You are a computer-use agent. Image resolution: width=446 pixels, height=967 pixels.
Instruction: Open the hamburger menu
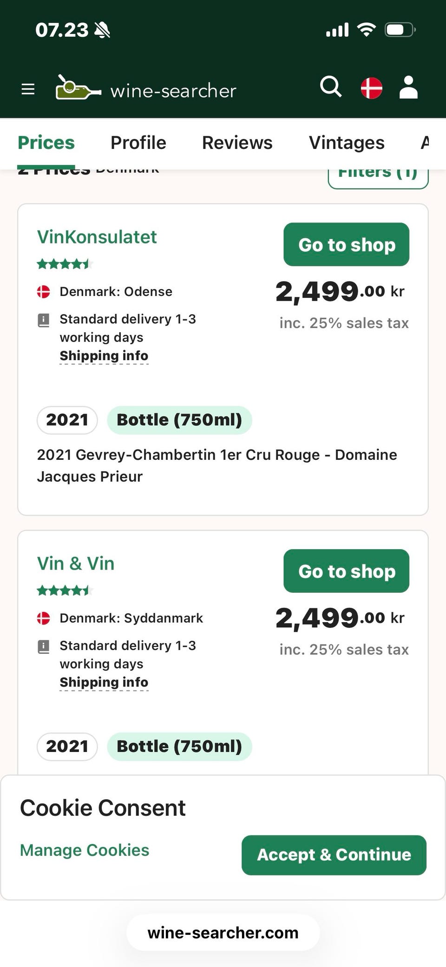point(28,89)
